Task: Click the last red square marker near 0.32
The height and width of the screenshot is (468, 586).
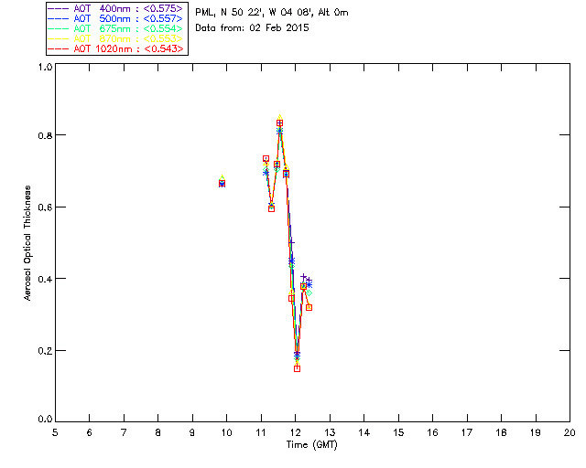Action: point(309,307)
